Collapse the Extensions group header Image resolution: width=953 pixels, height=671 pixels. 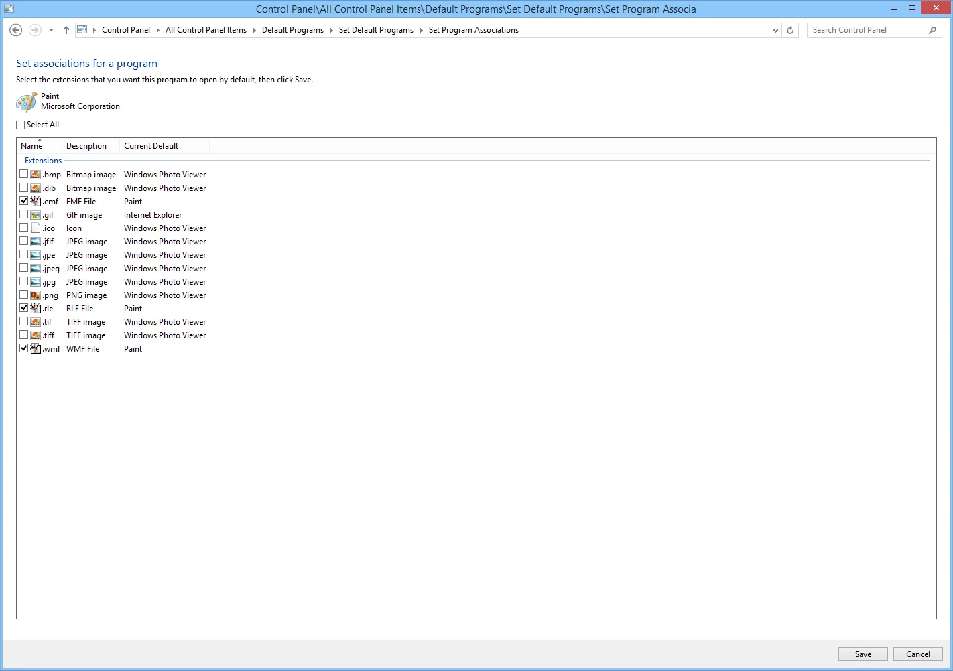click(x=43, y=161)
